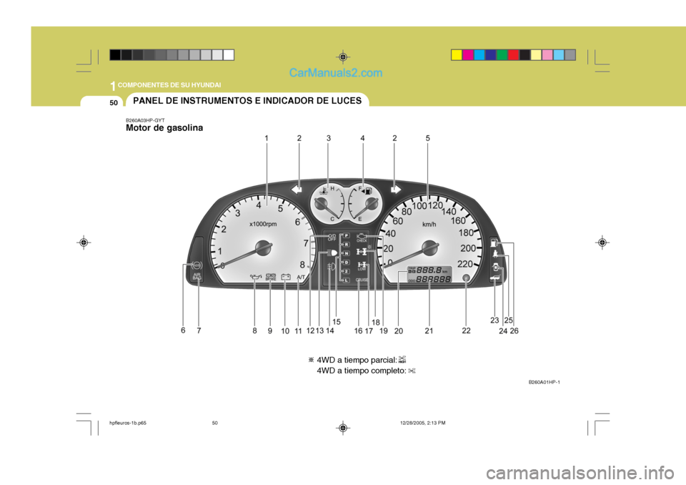Pick the white swatch in the grayscale strip
This screenshot has height=485, width=686.
(x=229, y=55)
